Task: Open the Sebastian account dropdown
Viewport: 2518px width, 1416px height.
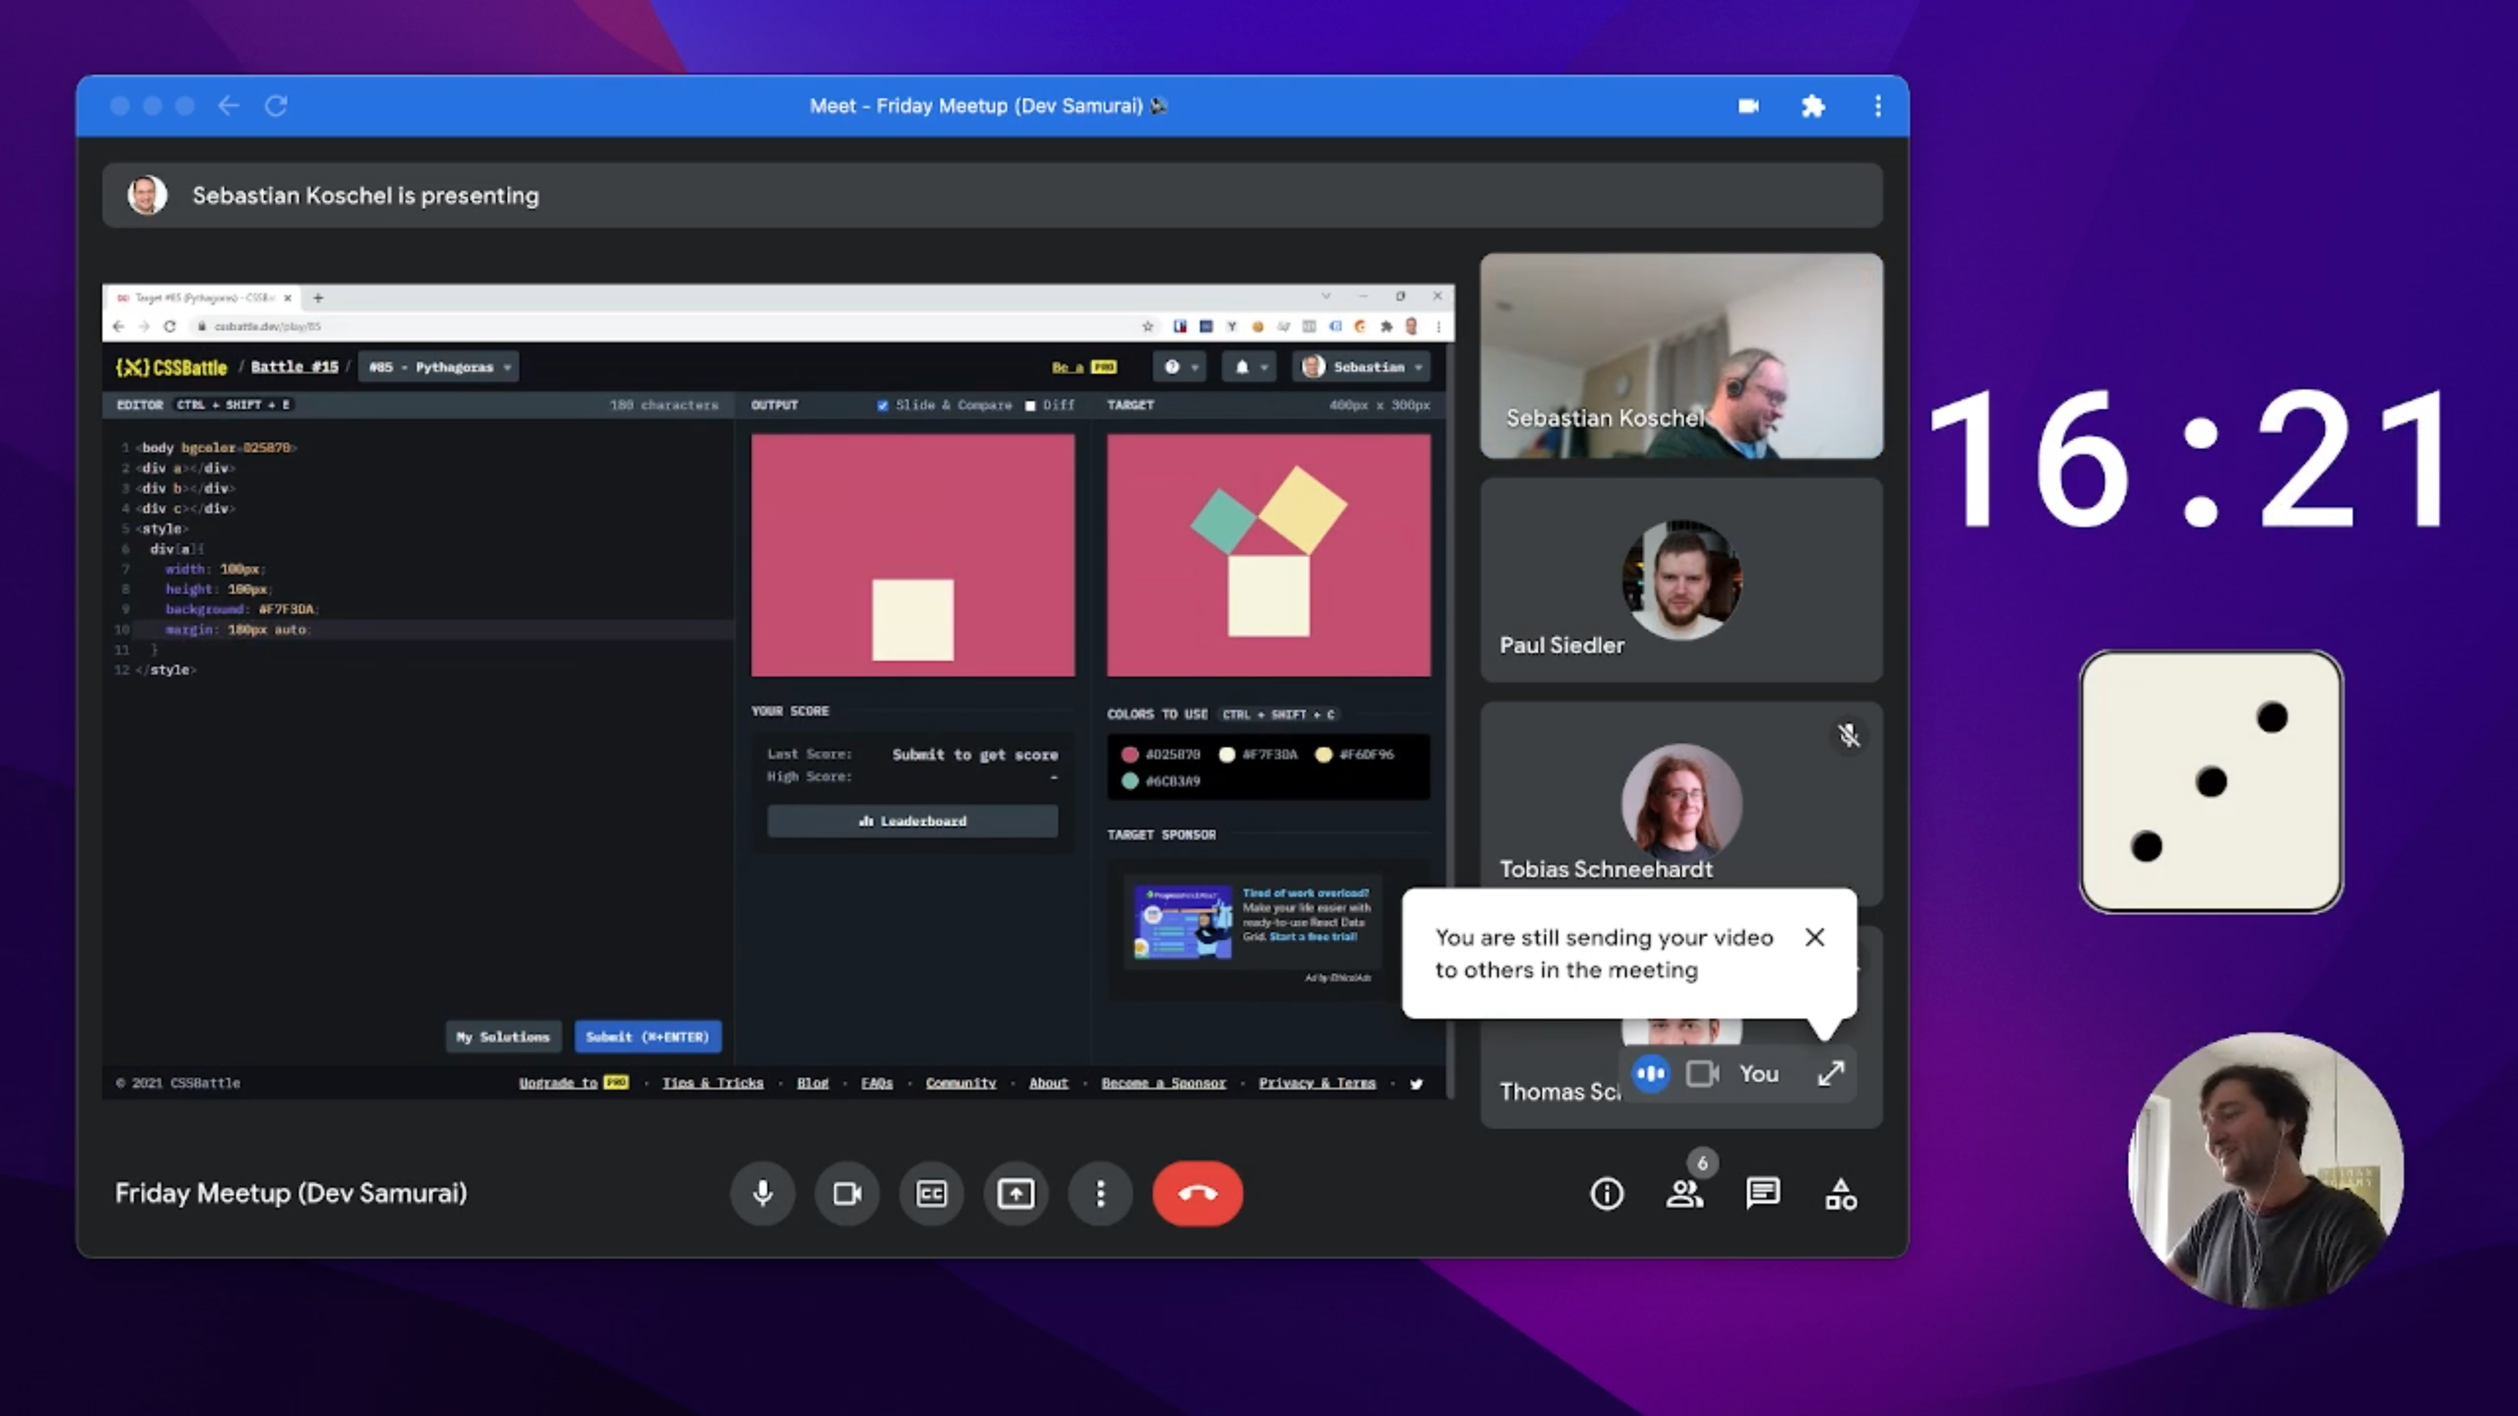Action: (1363, 366)
